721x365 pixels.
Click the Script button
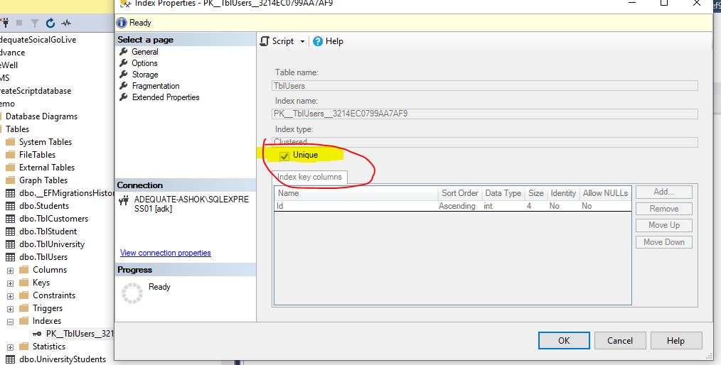(x=277, y=41)
